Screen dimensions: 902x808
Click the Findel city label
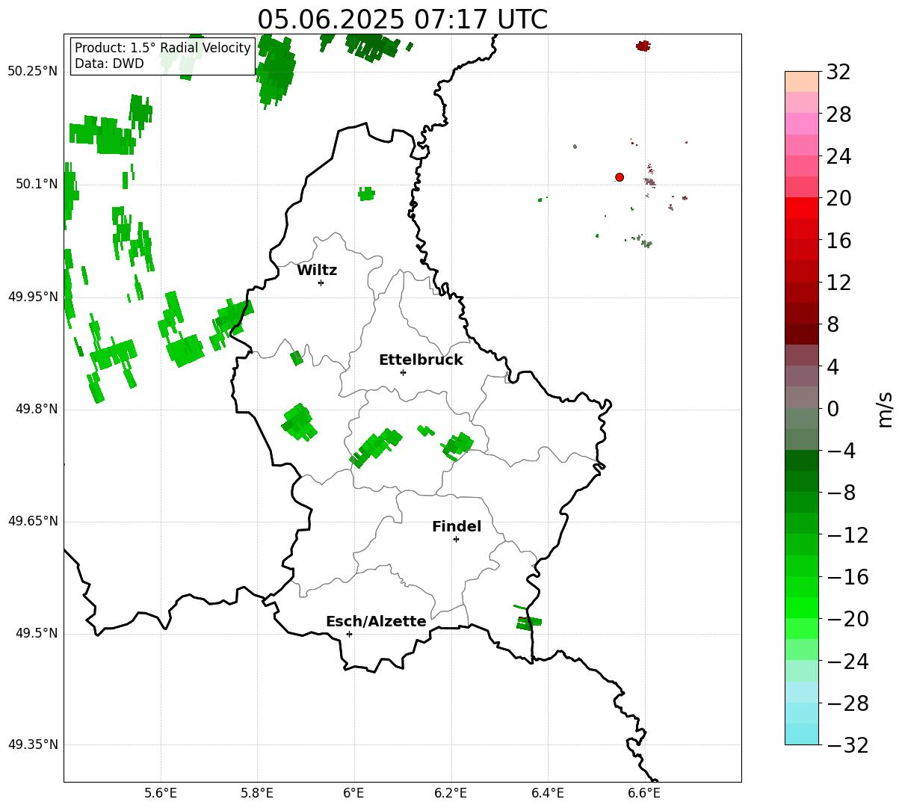(457, 527)
